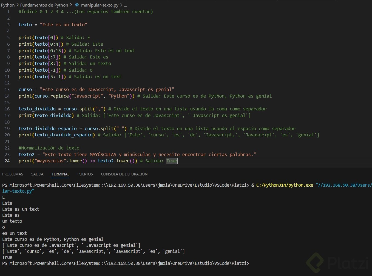Click the Platzi logo watermark

pos(337,263)
